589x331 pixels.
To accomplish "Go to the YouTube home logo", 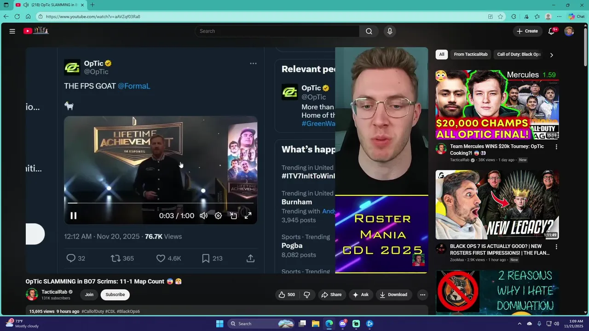I will [36, 31].
